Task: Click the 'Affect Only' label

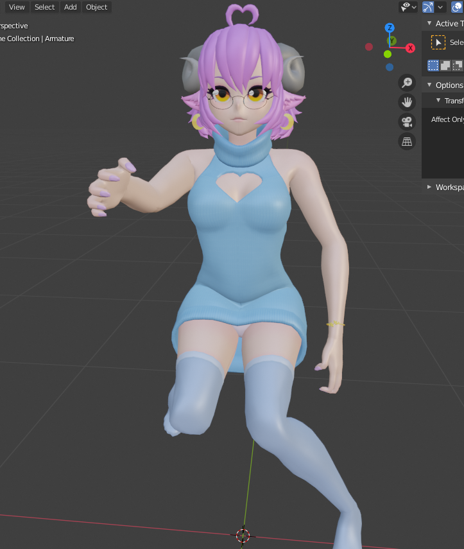Action: (x=447, y=119)
